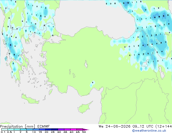Click the legend tick label '0.5'
The image size is (172, 133).
9,132
